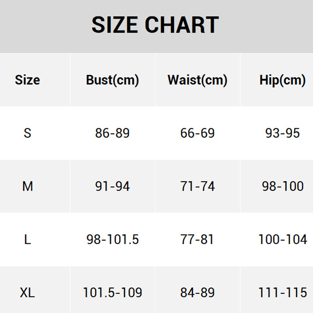
Task: Select the Waist(cm) column header
Action: click(197, 80)
